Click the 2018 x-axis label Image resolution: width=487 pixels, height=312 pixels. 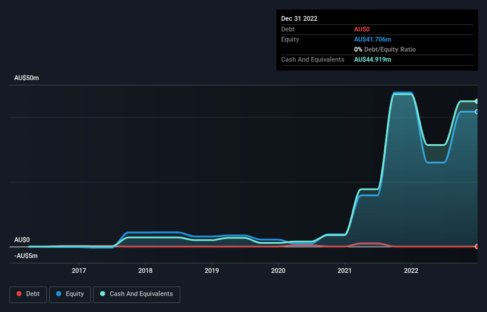(x=145, y=270)
